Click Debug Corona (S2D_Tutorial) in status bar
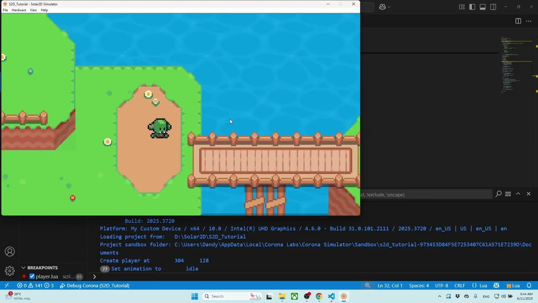Screen dimensions: 538x303 click(x=95, y=286)
